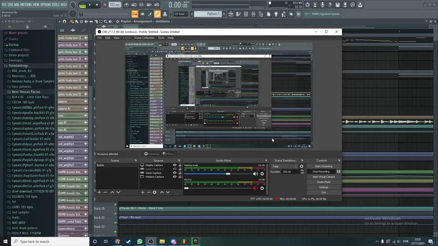Screen dimensions: 438x246
Task: Click the FL Studio tempo field 102.000
Action: click(x=114, y=5)
